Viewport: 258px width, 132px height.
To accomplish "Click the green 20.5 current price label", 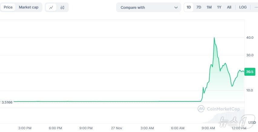I will pos(250,72).
